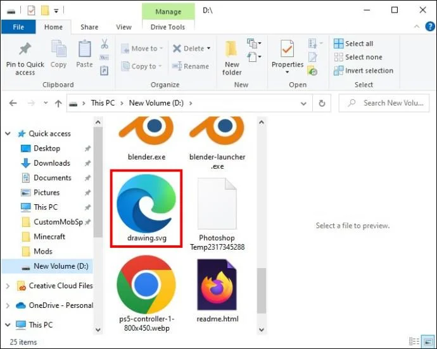Image resolution: width=437 pixels, height=349 pixels.
Task: Click the quick access Properties checkmark icon
Action: [x=31, y=11]
